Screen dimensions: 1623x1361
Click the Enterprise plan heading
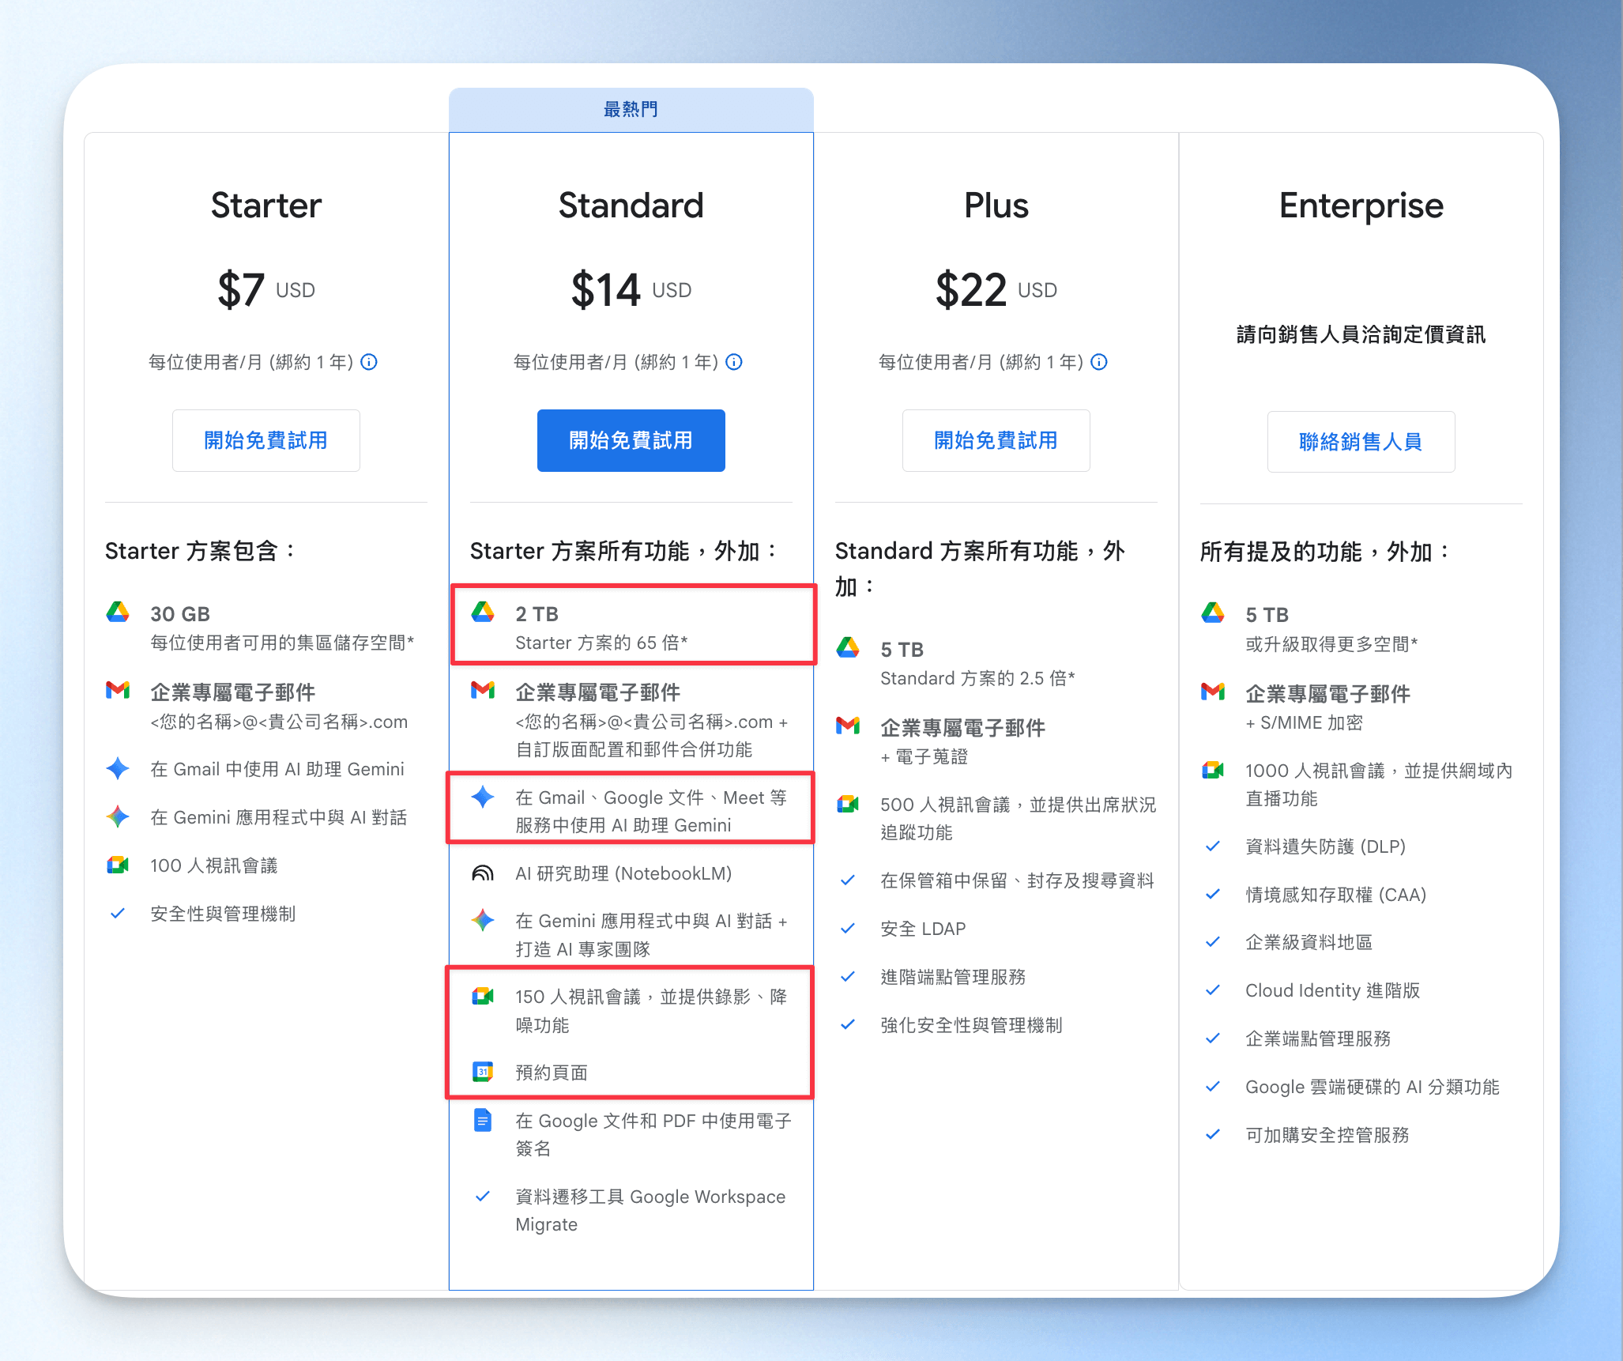click(x=1361, y=205)
